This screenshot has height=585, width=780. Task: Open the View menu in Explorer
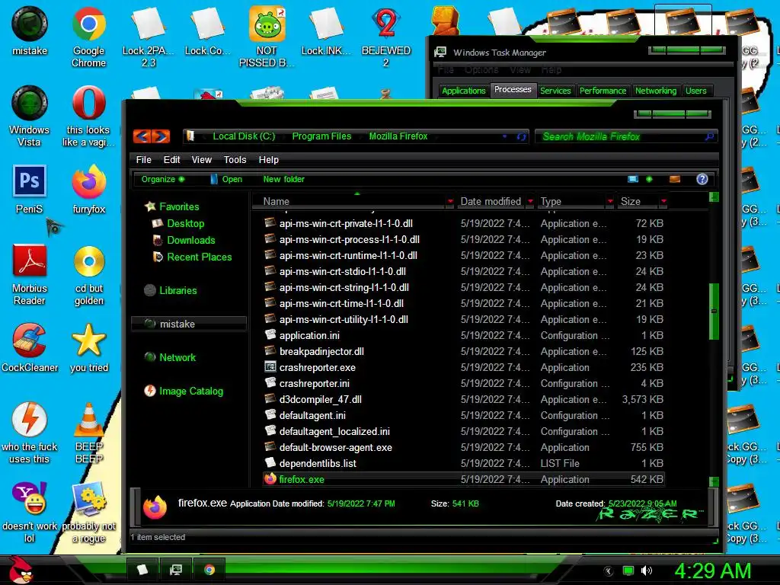pyautogui.click(x=201, y=160)
